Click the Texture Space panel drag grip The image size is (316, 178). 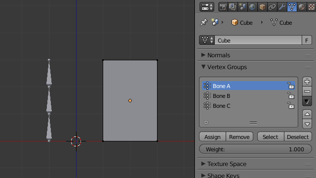click(x=308, y=164)
